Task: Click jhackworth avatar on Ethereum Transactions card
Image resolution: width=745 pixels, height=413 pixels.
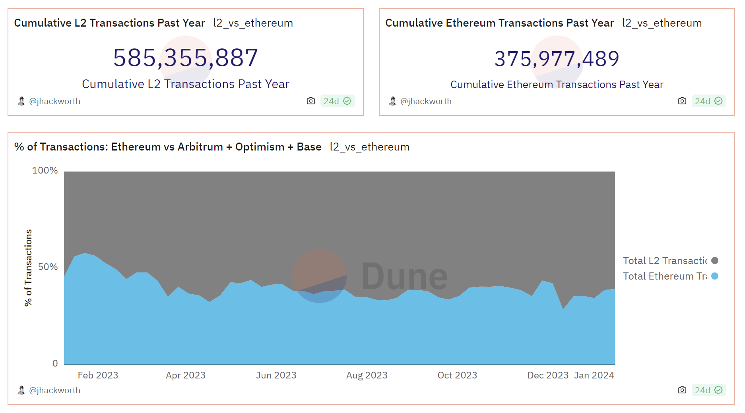Action: click(x=392, y=101)
